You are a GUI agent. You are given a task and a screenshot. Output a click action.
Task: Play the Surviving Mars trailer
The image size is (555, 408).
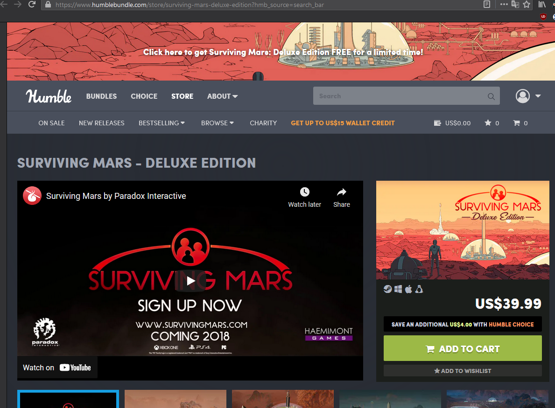tap(190, 281)
